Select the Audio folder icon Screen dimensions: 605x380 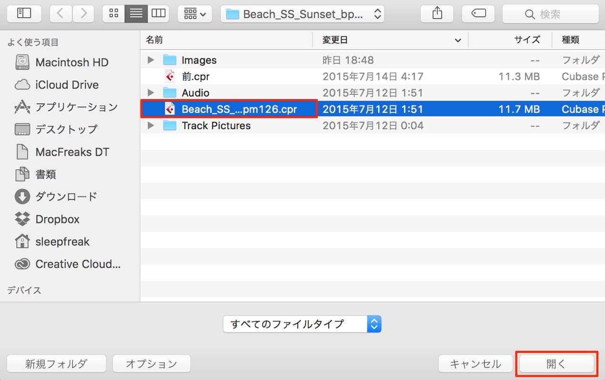coord(170,92)
